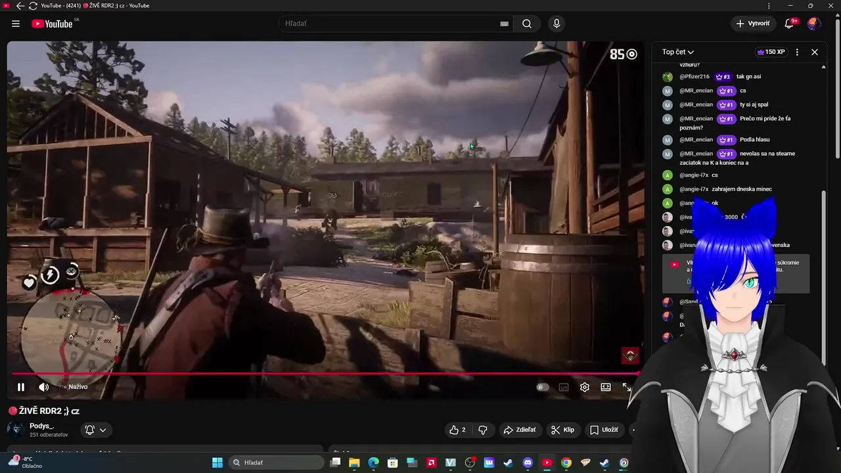Mute the video with speaker icon
Image resolution: width=841 pixels, height=473 pixels.
[43, 387]
